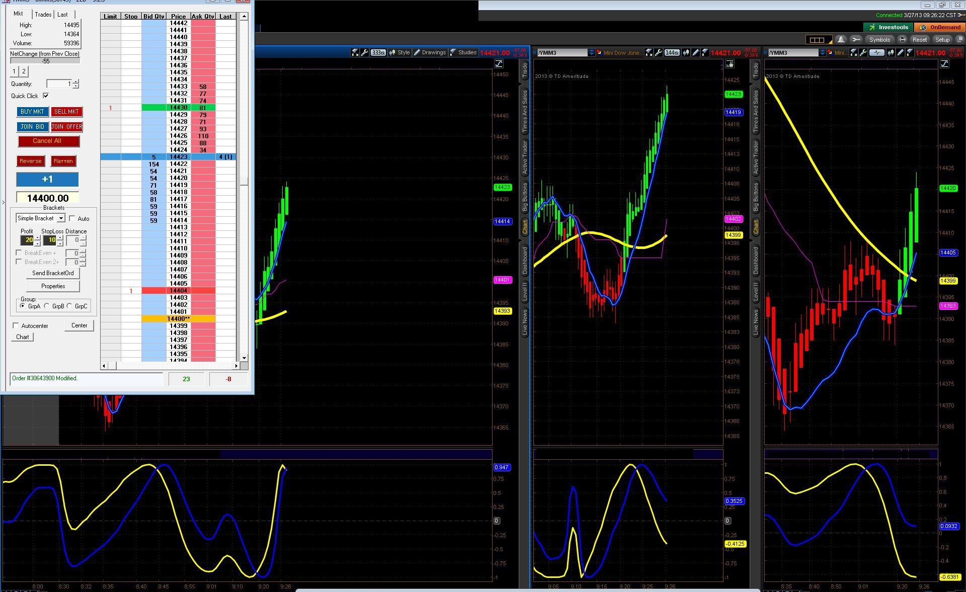
Task: Enable the Auto bracket checkbox
Action: (72, 218)
